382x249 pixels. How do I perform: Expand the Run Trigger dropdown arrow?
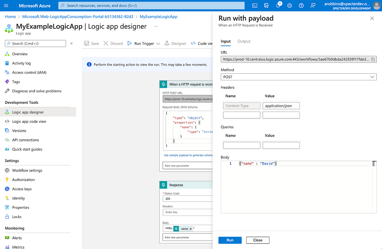[x=158, y=44]
